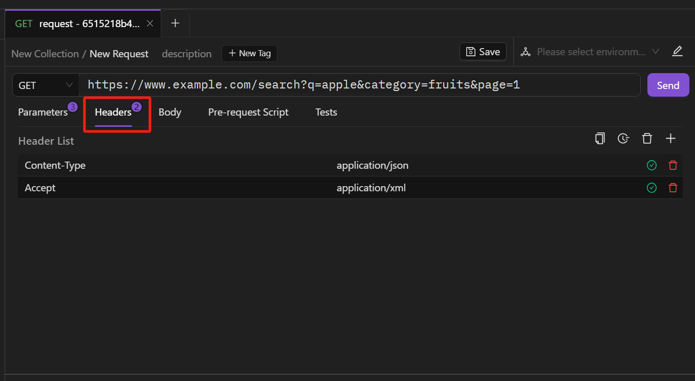Click the edit environment pencil icon

click(x=678, y=51)
